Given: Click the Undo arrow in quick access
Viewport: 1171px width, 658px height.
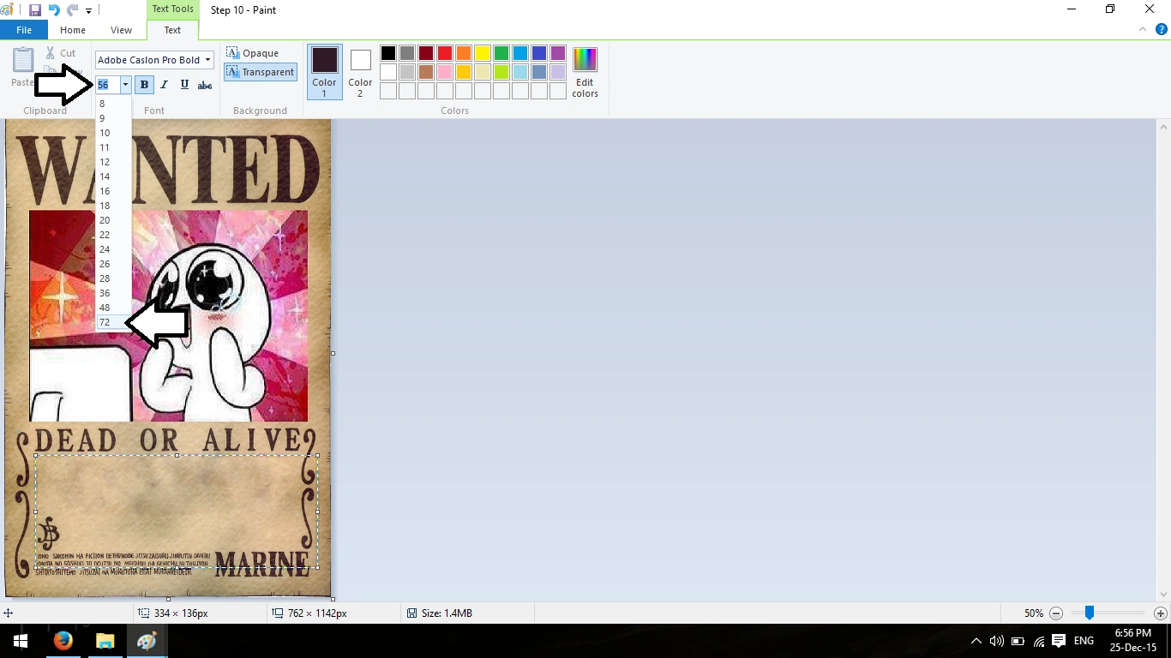Looking at the screenshot, I should 54,10.
